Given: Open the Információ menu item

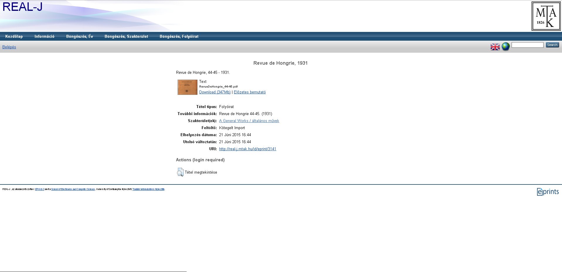Looking at the screenshot, I should (45, 37).
